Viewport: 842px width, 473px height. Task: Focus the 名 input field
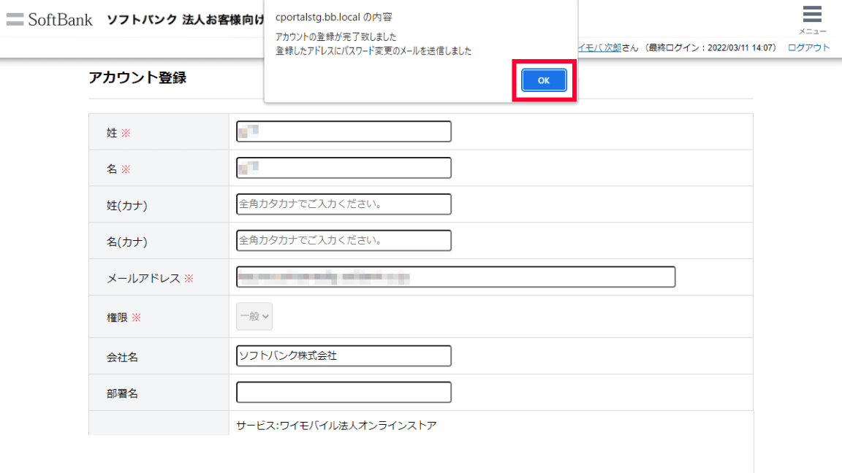pos(344,168)
